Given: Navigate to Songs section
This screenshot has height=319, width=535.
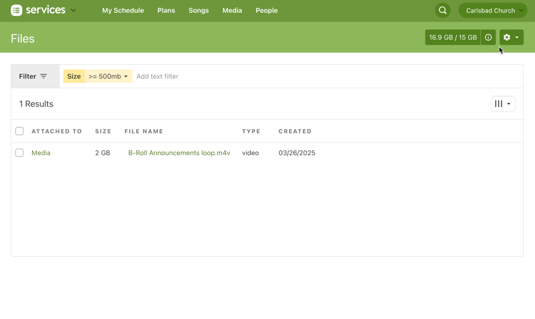Looking at the screenshot, I should pyautogui.click(x=199, y=11).
